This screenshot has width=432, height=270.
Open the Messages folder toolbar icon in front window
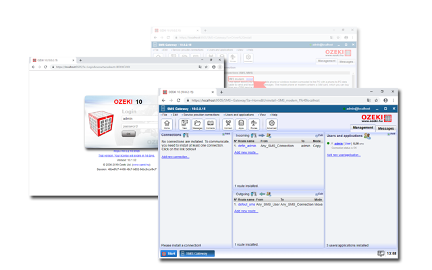coord(197,124)
